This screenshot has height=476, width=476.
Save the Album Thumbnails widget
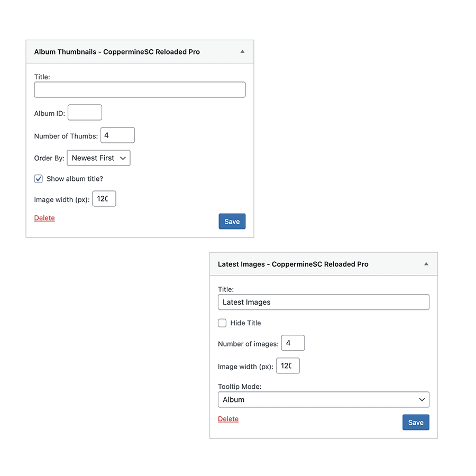coord(232,222)
